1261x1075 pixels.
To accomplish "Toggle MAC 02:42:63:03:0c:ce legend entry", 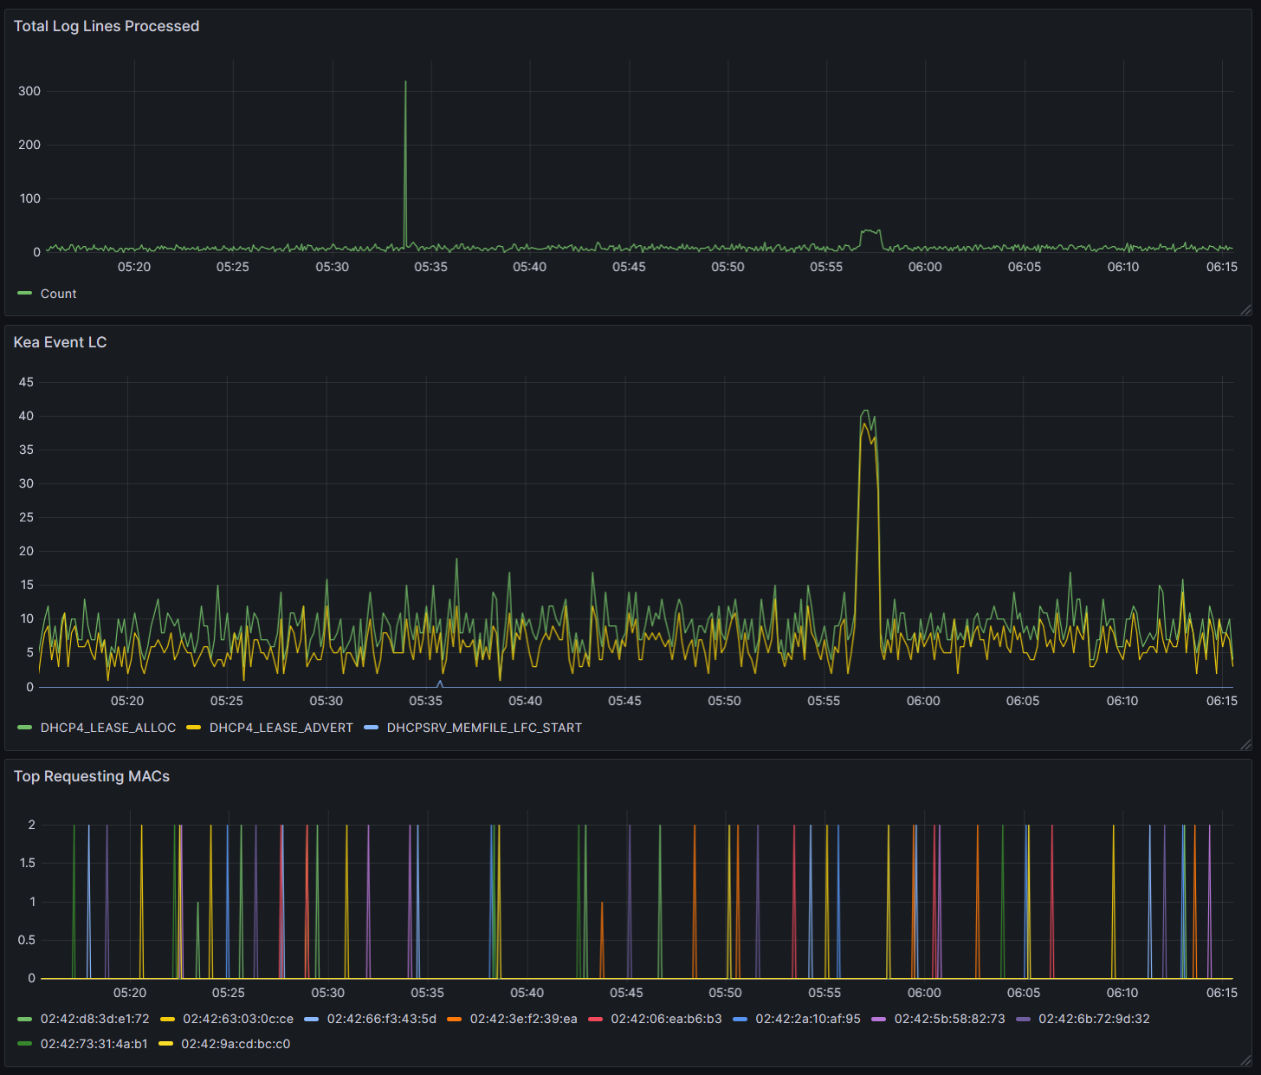I will click(x=238, y=1019).
